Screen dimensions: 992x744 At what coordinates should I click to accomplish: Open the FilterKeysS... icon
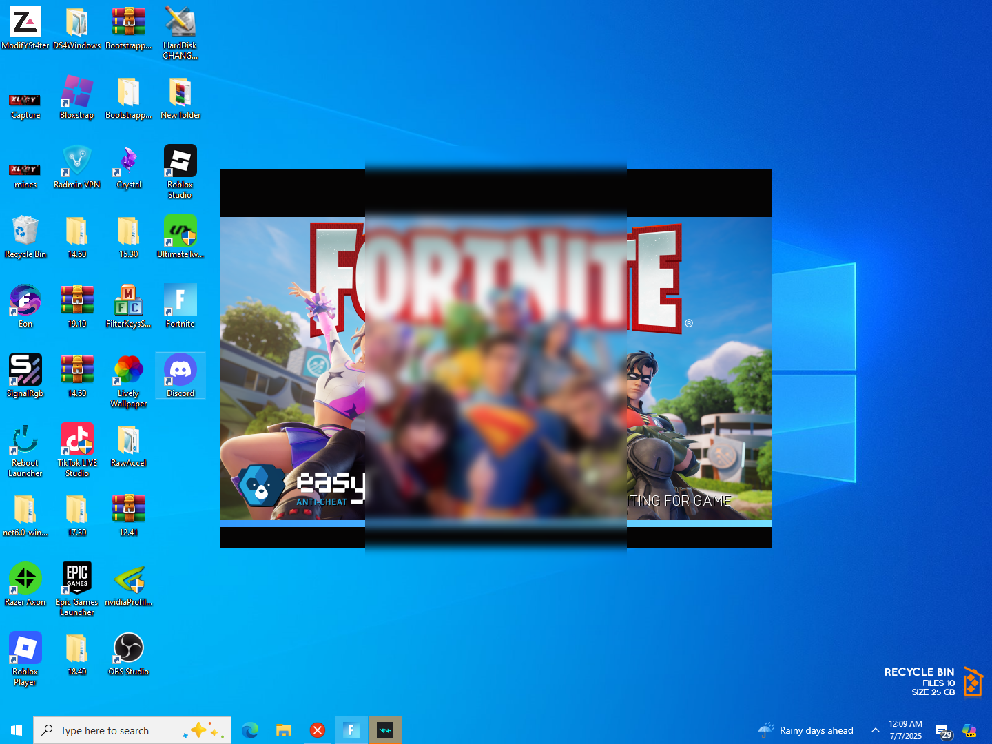pos(128,307)
